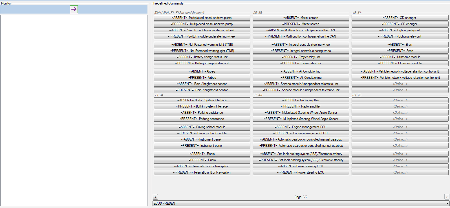Click ABSENT Trayler relay unit

click(301, 57)
